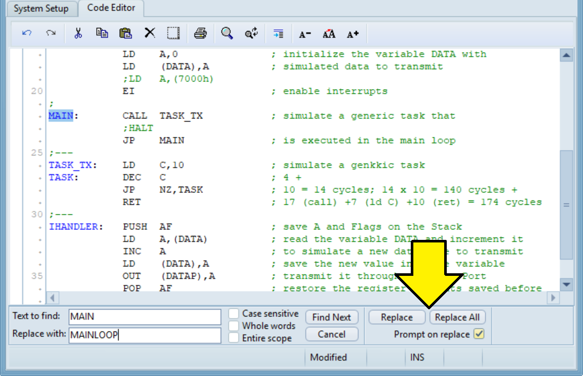Click the Replace All button
Image resolution: width=583 pixels, height=376 pixels.
click(458, 317)
